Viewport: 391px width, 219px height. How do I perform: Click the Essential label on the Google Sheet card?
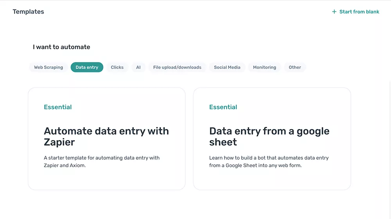[x=223, y=107]
